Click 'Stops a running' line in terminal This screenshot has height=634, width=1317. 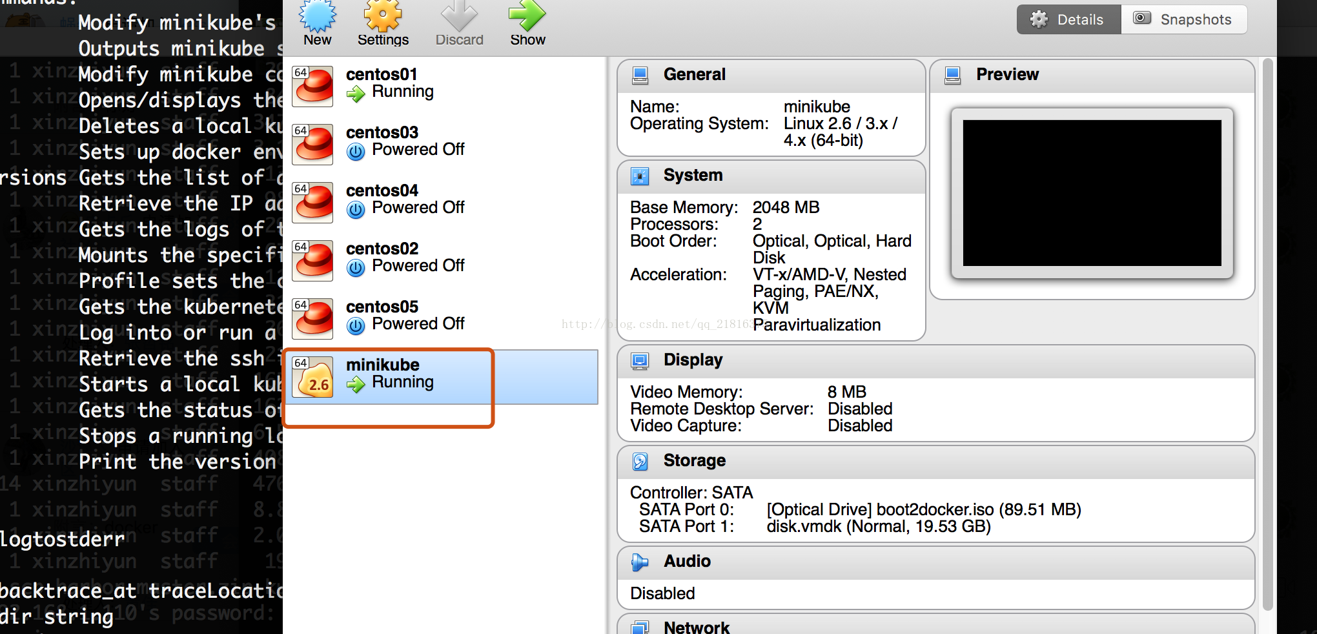click(180, 436)
